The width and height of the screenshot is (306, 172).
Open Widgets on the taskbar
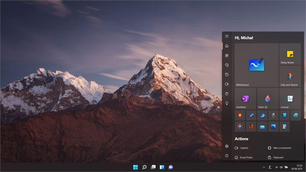click(x=162, y=167)
